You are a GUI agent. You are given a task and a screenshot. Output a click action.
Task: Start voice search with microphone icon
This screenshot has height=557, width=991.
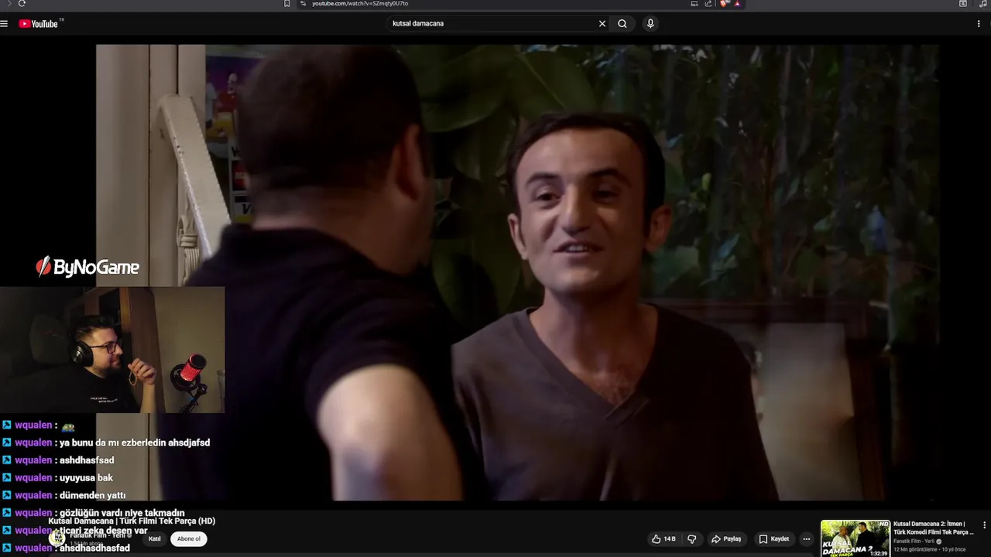coord(650,24)
